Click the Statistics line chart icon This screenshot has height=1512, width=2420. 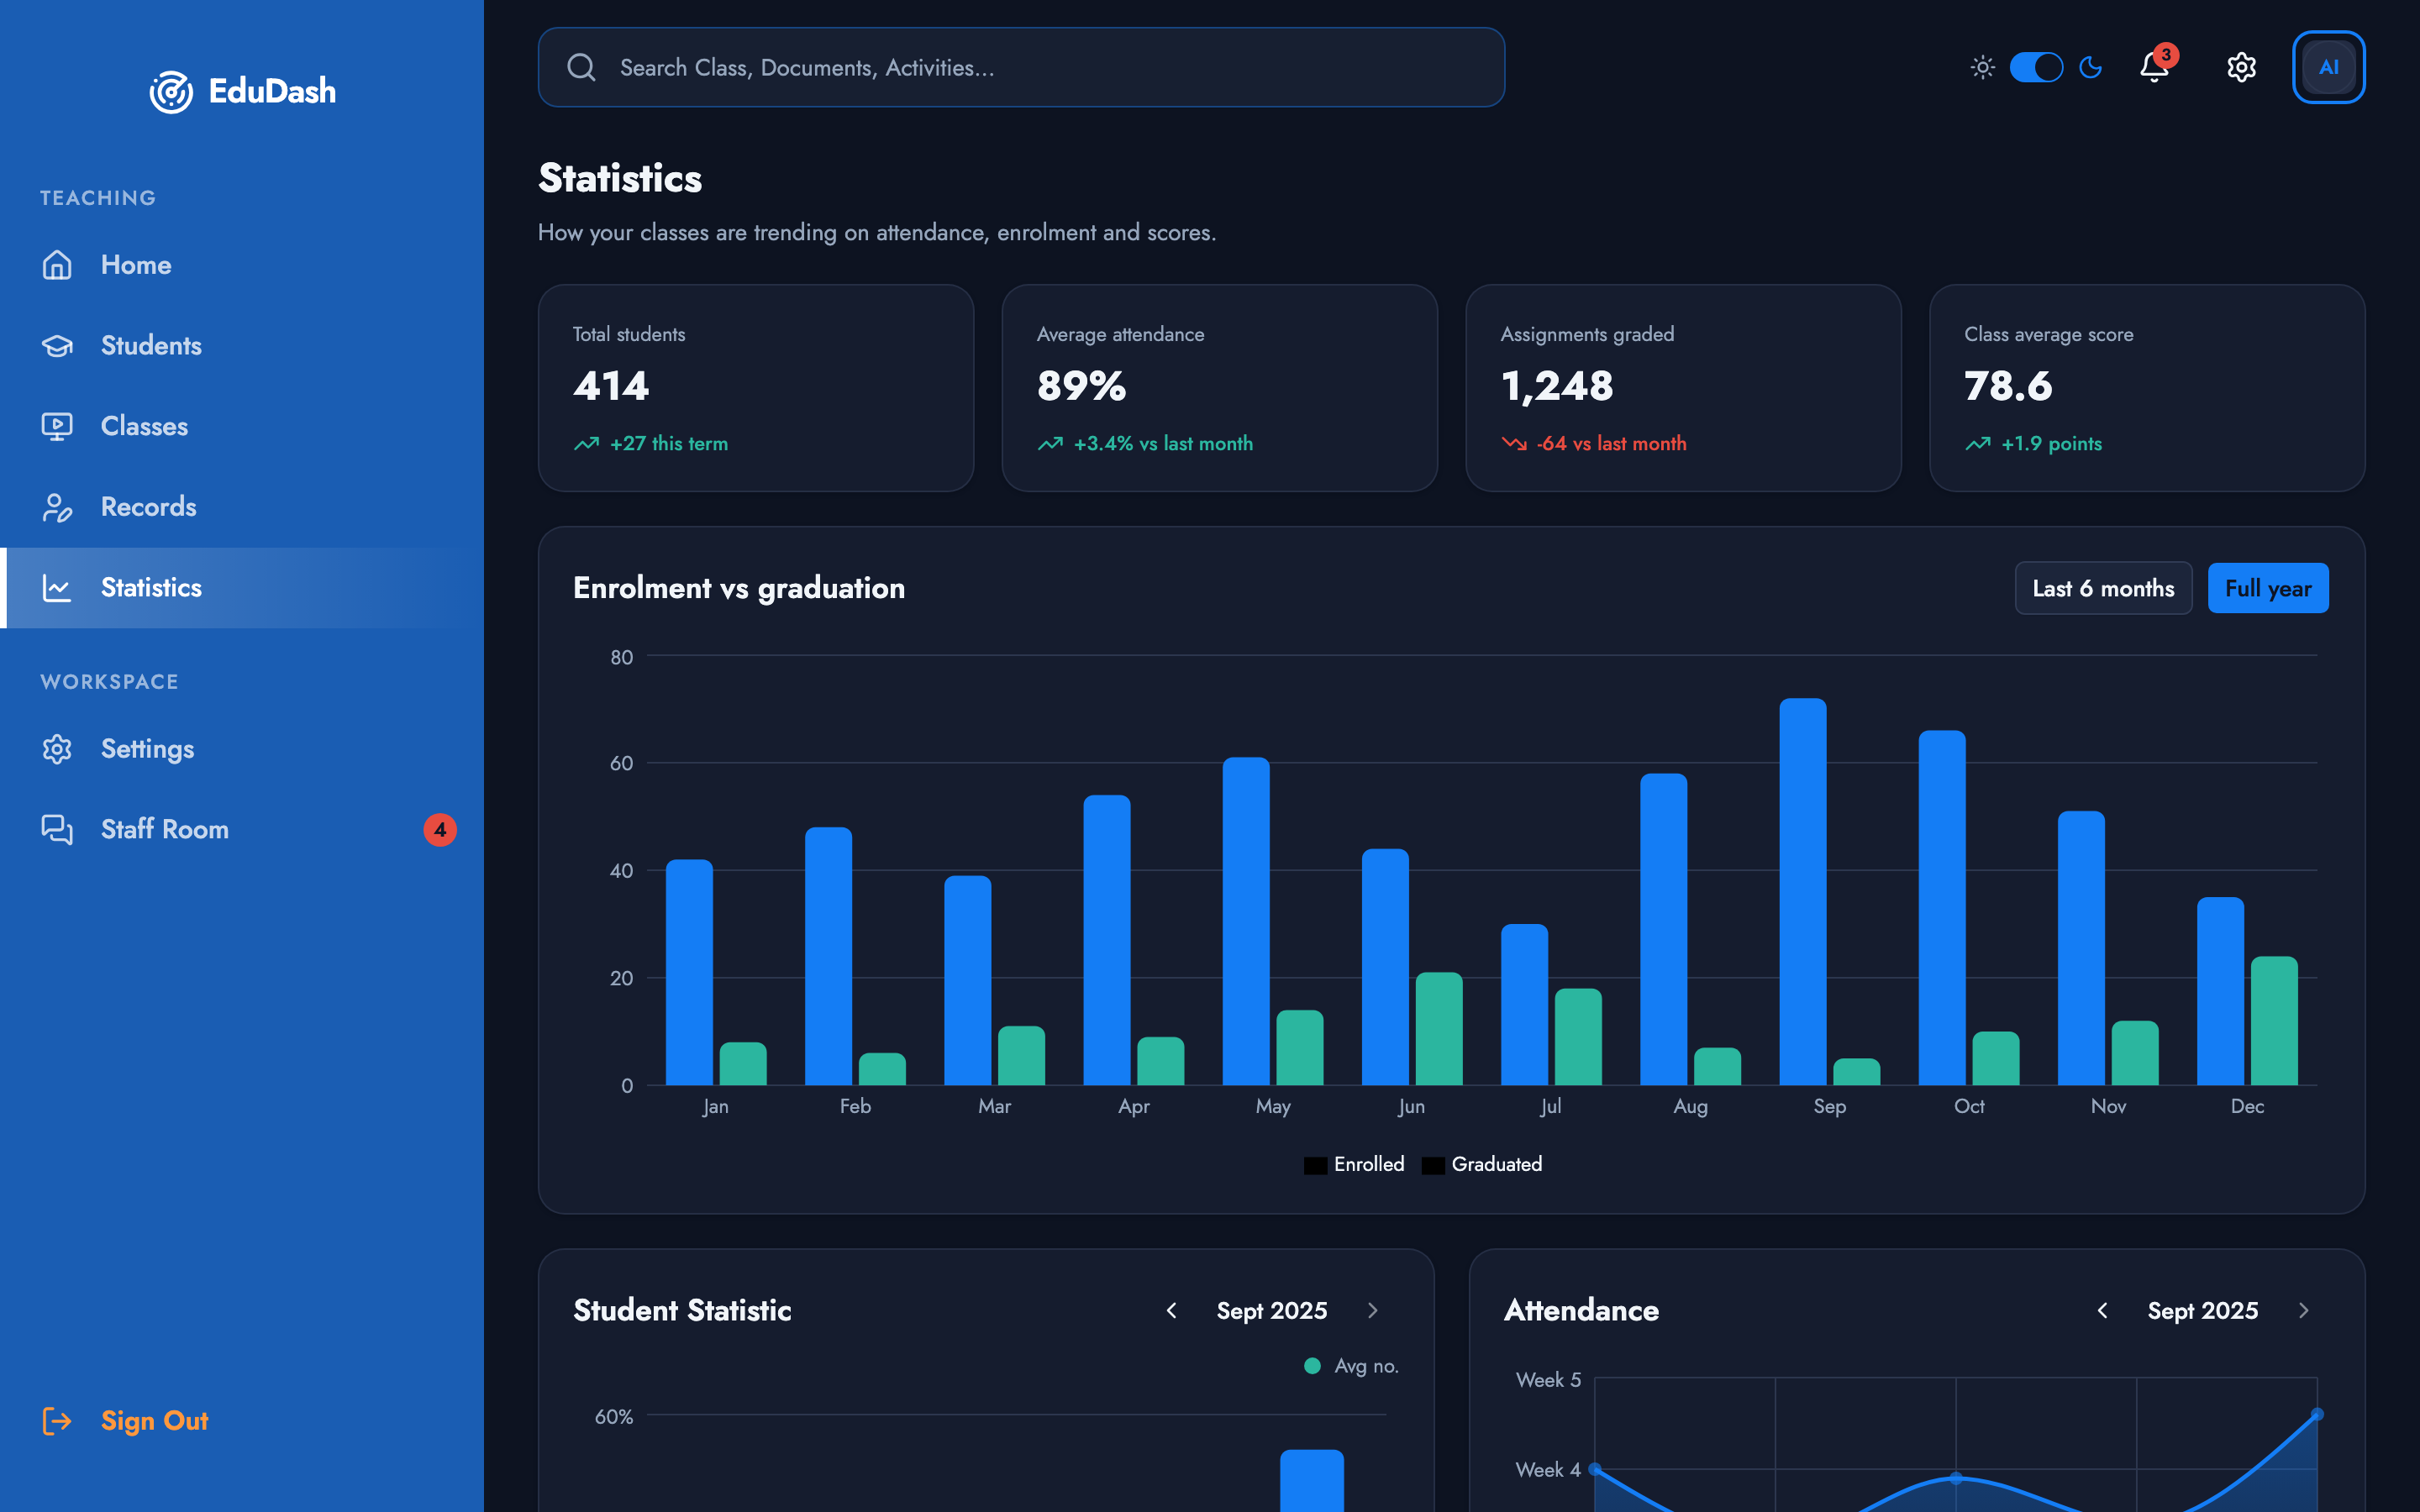[x=57, y=588]
